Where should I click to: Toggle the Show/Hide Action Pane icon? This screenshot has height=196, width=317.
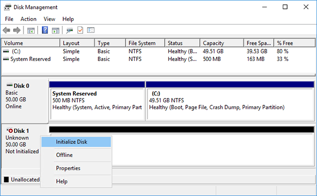click(x=56, y=31)
